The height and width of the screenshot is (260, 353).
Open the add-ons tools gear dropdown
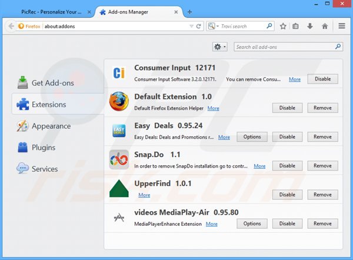(x=220, y=47)
